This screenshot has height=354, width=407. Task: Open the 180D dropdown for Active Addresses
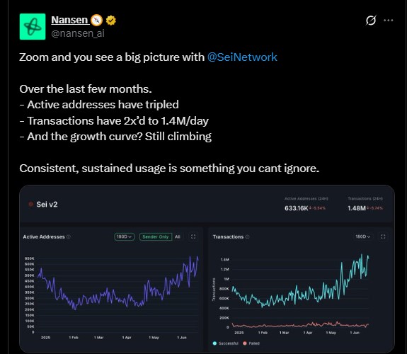coord(125,236)
